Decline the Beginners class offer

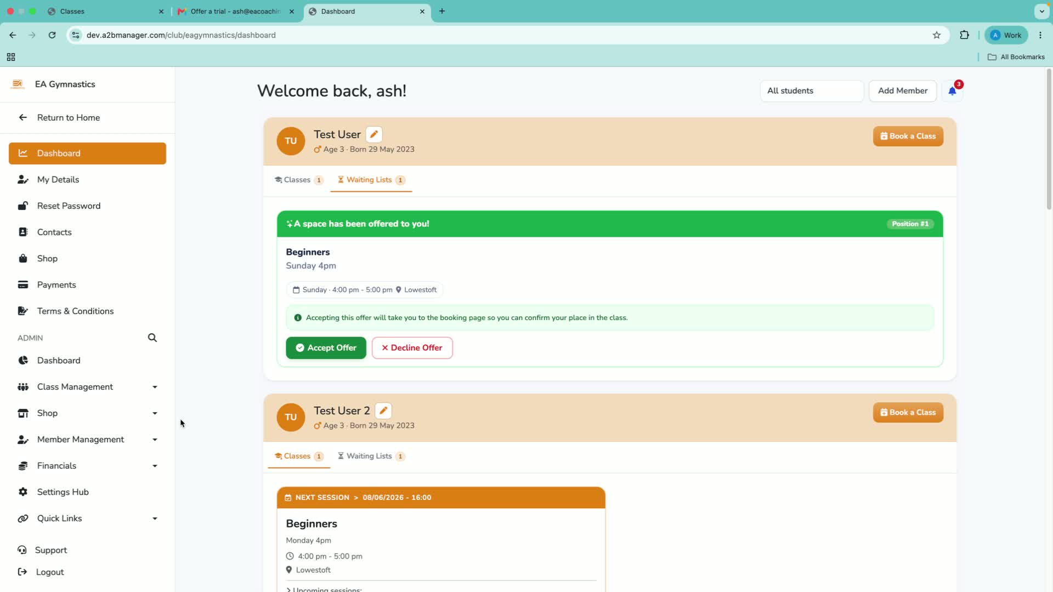[x=412, y=348]
